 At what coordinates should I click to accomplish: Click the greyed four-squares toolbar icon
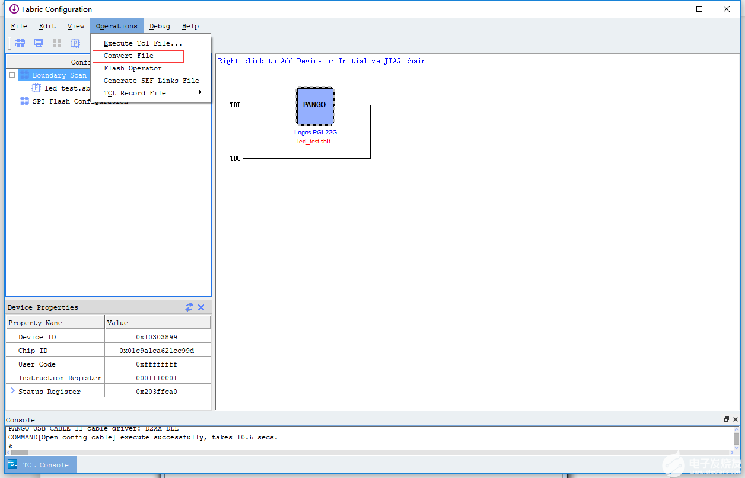click(57, 43)
